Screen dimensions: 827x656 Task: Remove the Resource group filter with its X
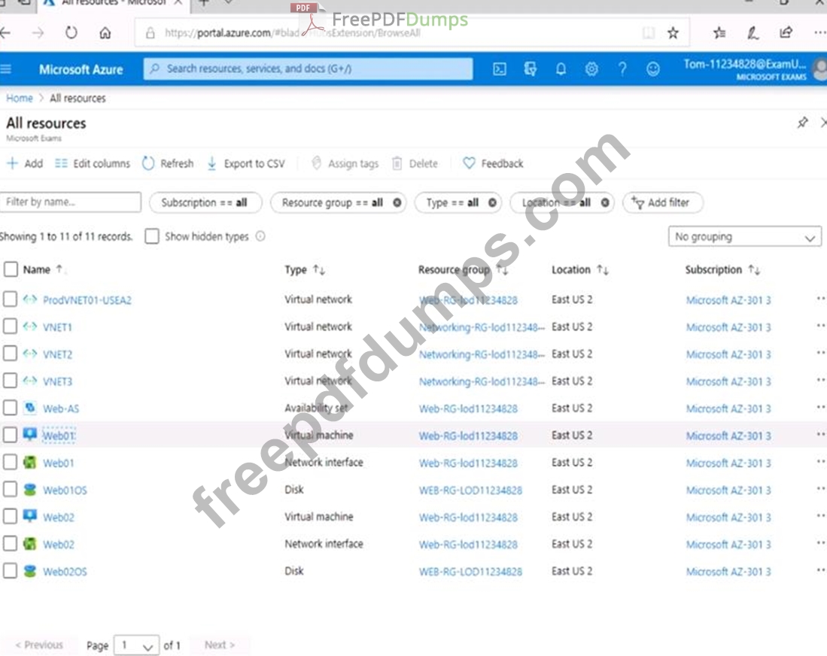tap(397, 202)
